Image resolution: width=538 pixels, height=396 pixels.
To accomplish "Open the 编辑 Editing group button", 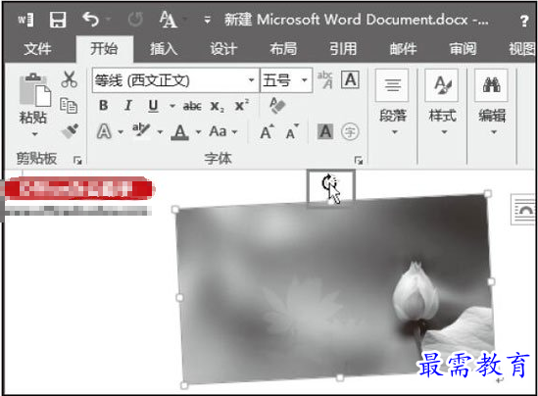I will click(492, 103).
